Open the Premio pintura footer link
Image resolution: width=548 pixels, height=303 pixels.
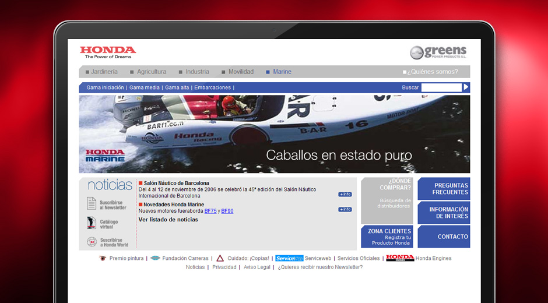click(x=127, y=258)
